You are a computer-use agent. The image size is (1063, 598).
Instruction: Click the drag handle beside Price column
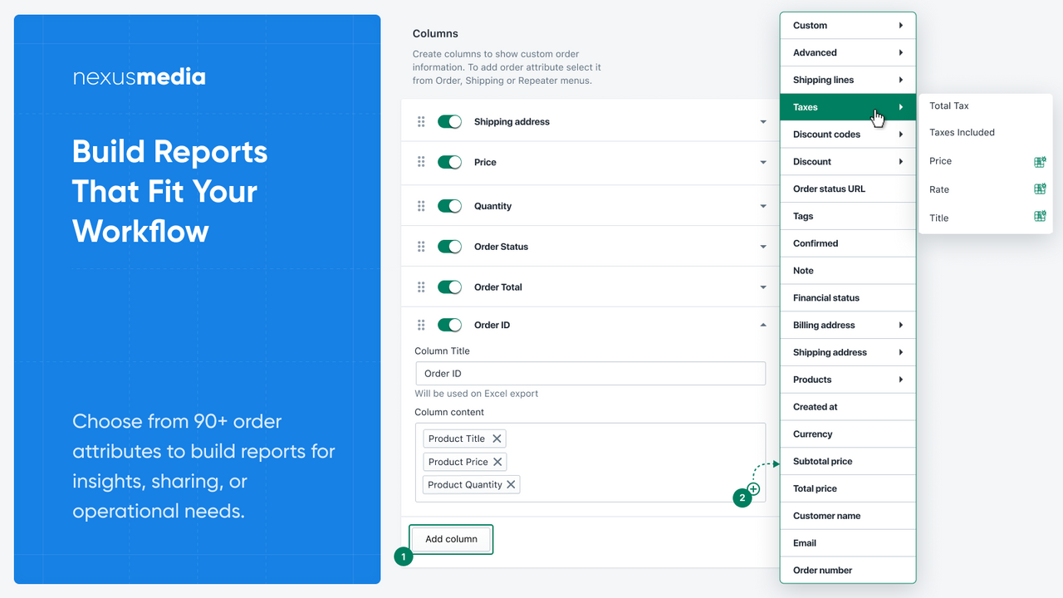pyautogui.click(x=421, y=163)
